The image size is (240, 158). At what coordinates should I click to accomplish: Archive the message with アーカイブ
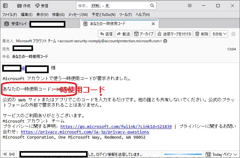143,34
